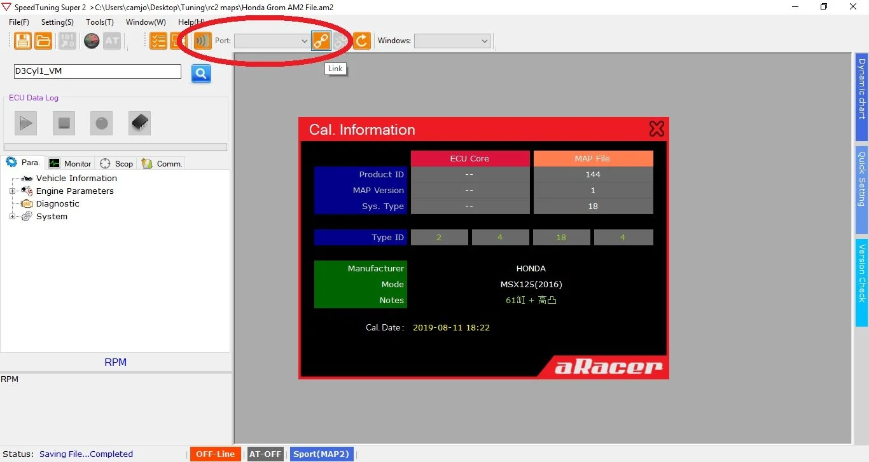This screenshot has height=462, width=869.
Task: Click the MSX125(2016) mode value
Action: click(531, 284)
